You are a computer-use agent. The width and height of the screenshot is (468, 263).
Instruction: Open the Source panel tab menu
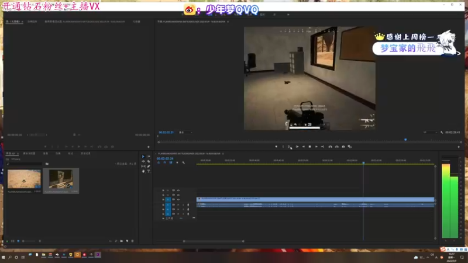(x=22, y=22)
